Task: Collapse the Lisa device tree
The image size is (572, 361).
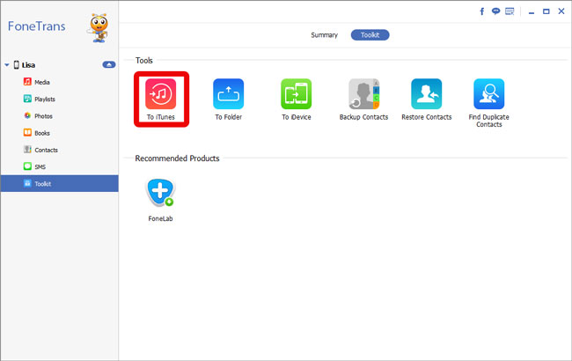Action: pyautogui.click(x=6, y=65)
